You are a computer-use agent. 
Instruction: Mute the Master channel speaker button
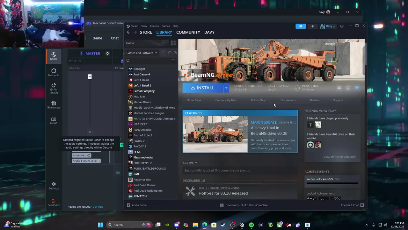click(x=90, y=132)
